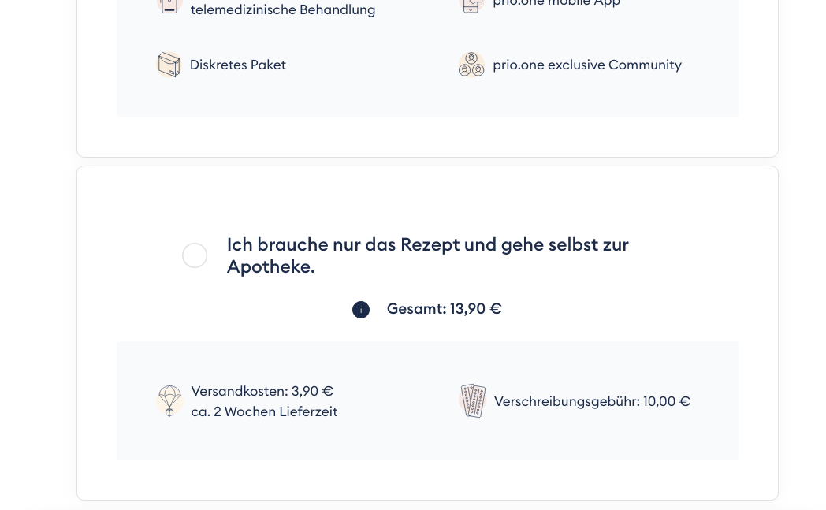
Task: Click the 'Gesamt: 13,90 €' total text
Action: tap(444, 309)
